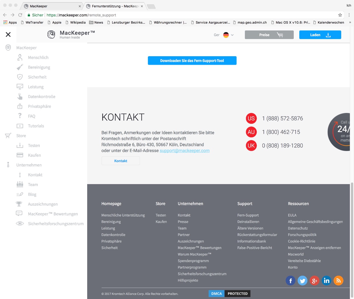Screen dimensions: 354x299
Task: Bookmark page with the star icon
Action: [340, 15]
